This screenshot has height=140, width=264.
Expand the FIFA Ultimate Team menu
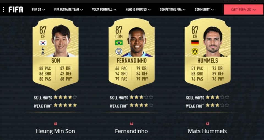68,10
